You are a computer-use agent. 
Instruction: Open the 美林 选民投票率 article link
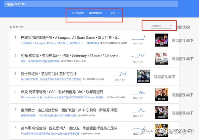click(x=40, y=61)
